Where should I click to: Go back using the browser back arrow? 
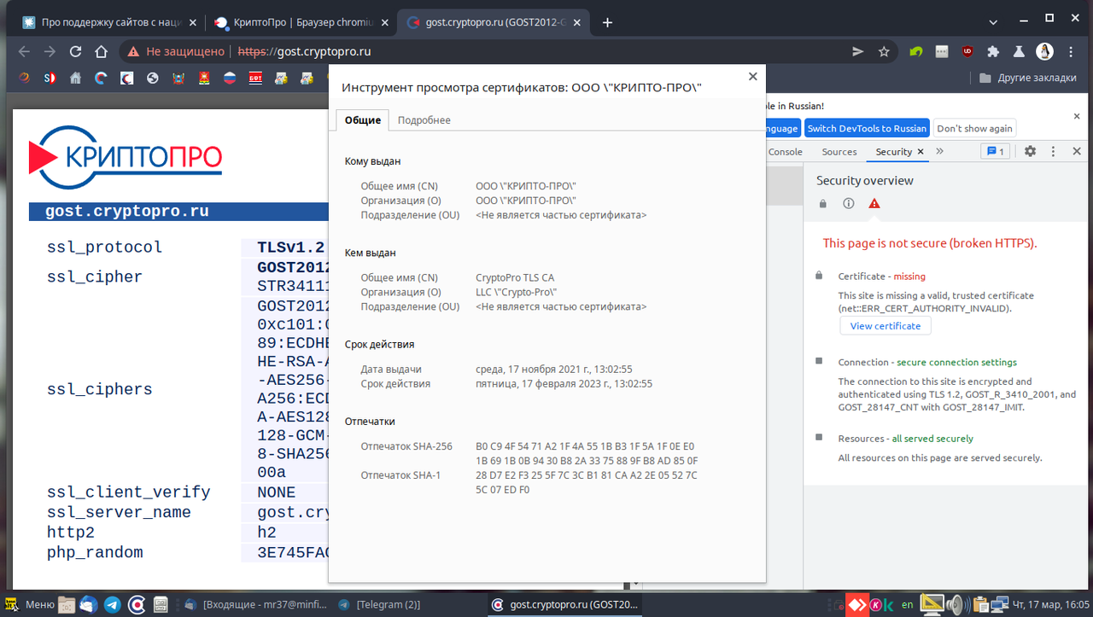tap(23, 51)
